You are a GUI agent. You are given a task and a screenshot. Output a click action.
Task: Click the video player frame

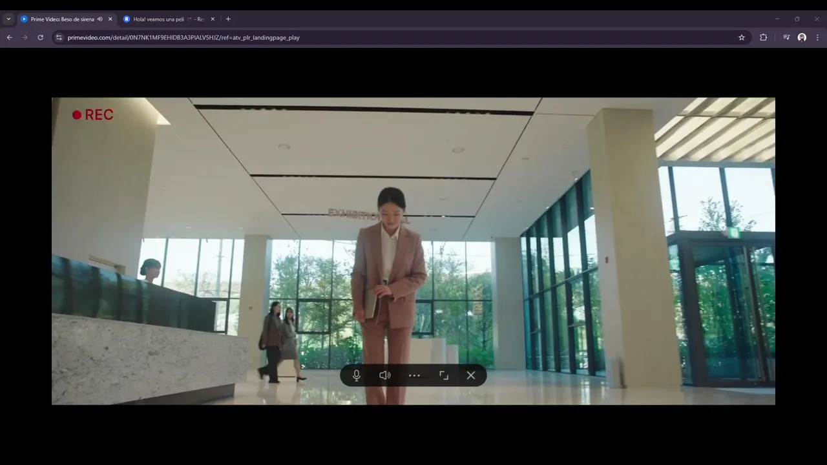coord(413,251)
